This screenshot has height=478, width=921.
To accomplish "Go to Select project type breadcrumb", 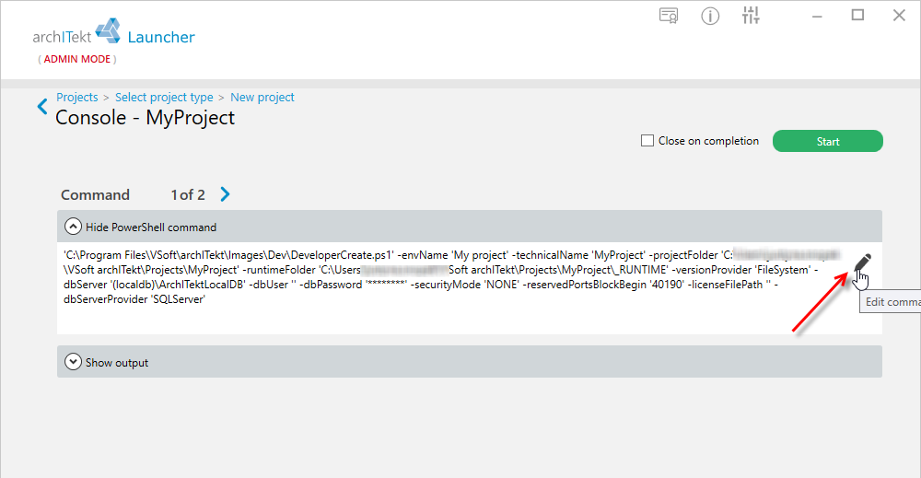I will pos(164,97).
